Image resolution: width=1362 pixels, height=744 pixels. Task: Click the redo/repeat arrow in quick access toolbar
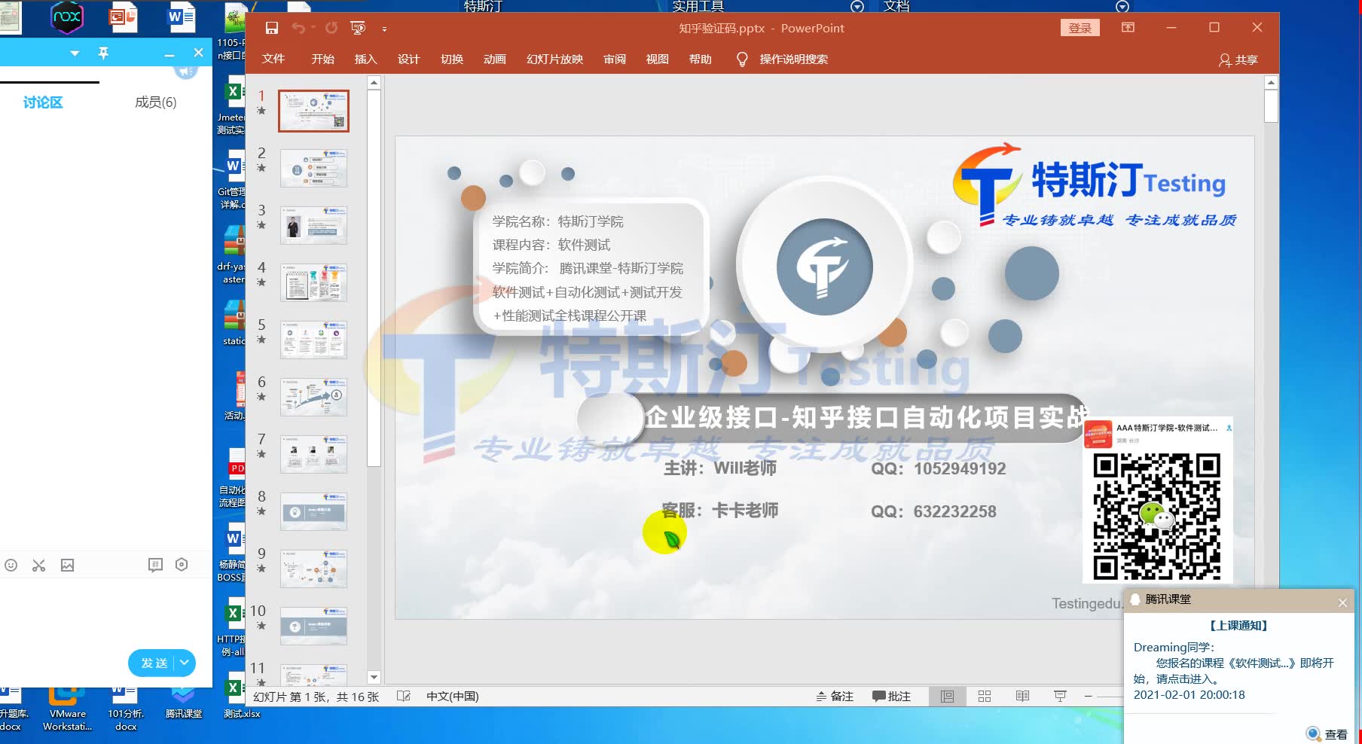pos(331,28)
